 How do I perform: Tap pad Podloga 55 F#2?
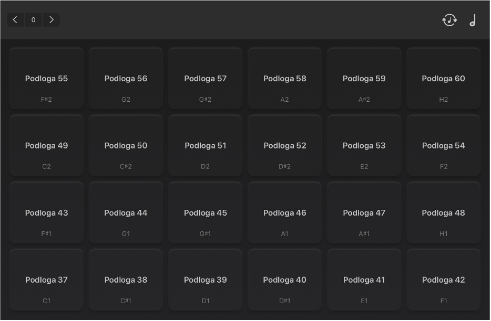click(x=46, y=79)
